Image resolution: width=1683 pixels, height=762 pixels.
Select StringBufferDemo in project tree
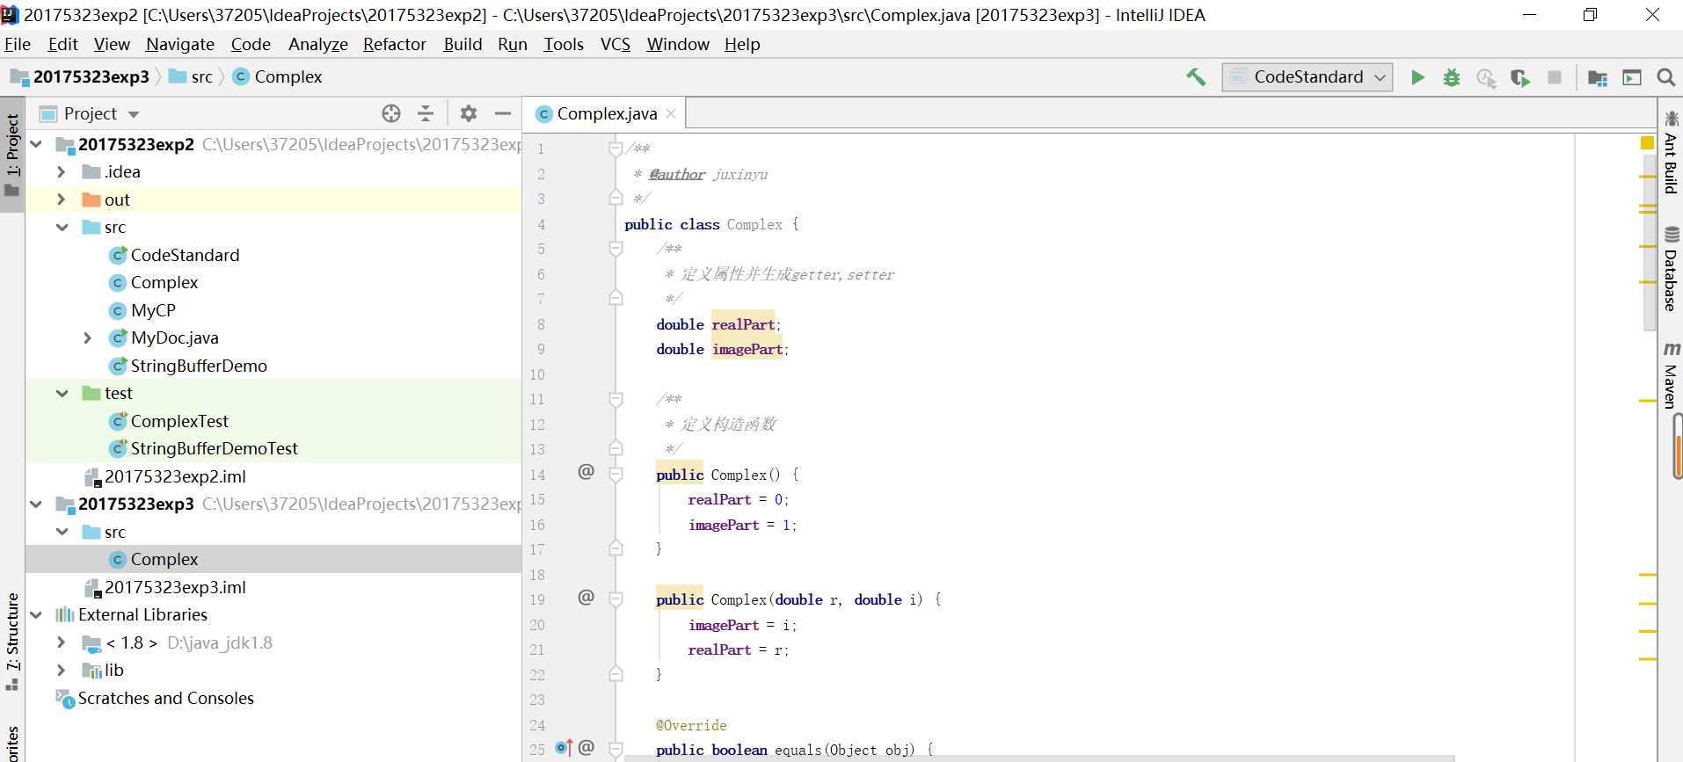188,366
